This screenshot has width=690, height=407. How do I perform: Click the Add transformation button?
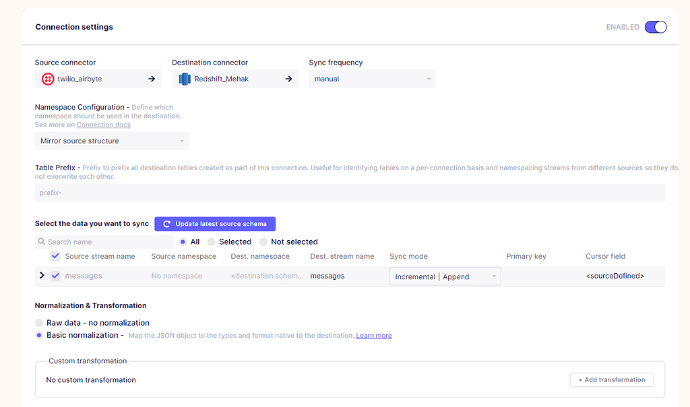611,379
